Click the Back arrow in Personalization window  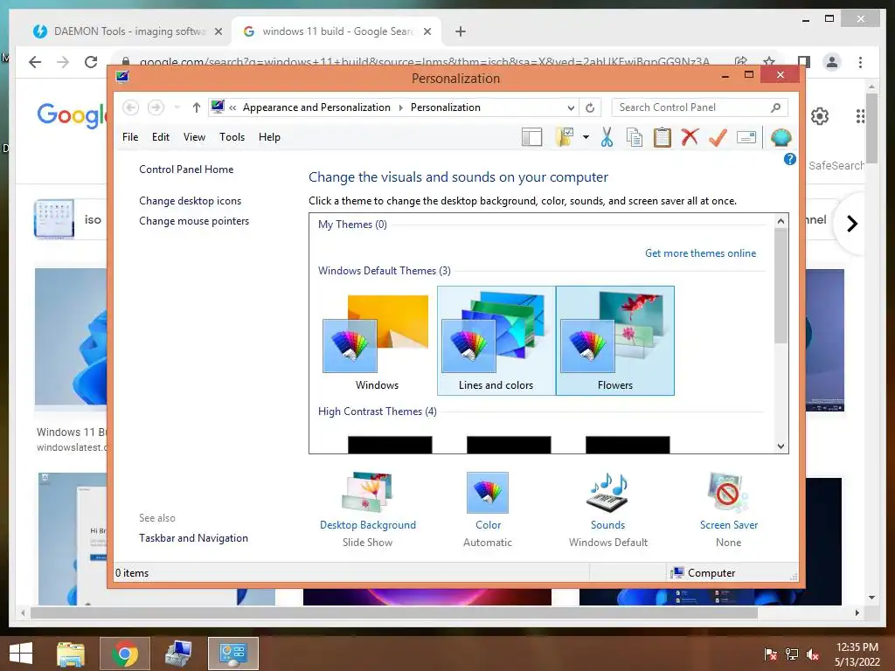(x=131, y=107)
